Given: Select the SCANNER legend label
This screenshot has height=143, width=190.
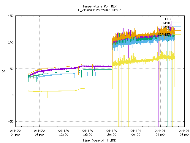Looking at the screenshot, I should point(164,35).
